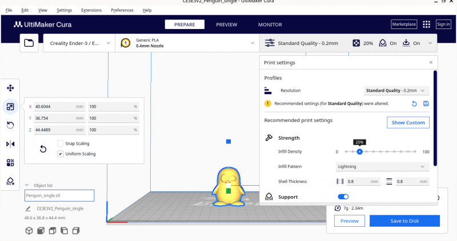
Task: Select the Mirror tool
Action: pos(10,144)
